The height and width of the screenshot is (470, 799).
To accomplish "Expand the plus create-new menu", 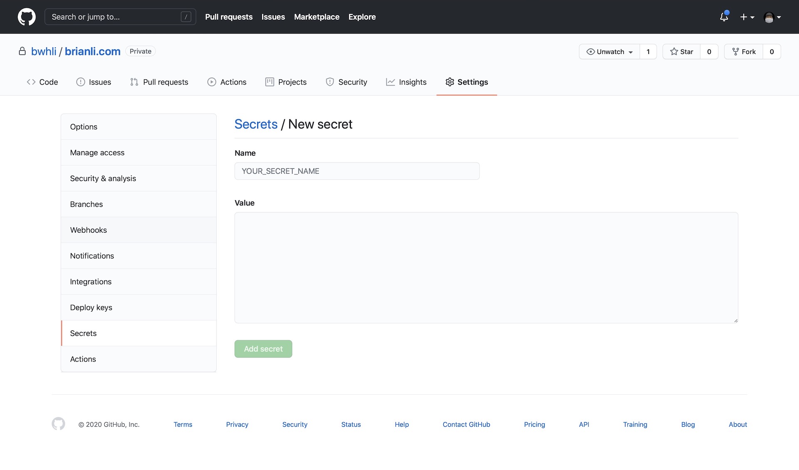I will [x=747, y=17].
